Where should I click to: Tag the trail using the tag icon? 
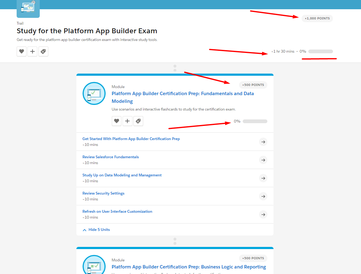(x=43, y=51)
